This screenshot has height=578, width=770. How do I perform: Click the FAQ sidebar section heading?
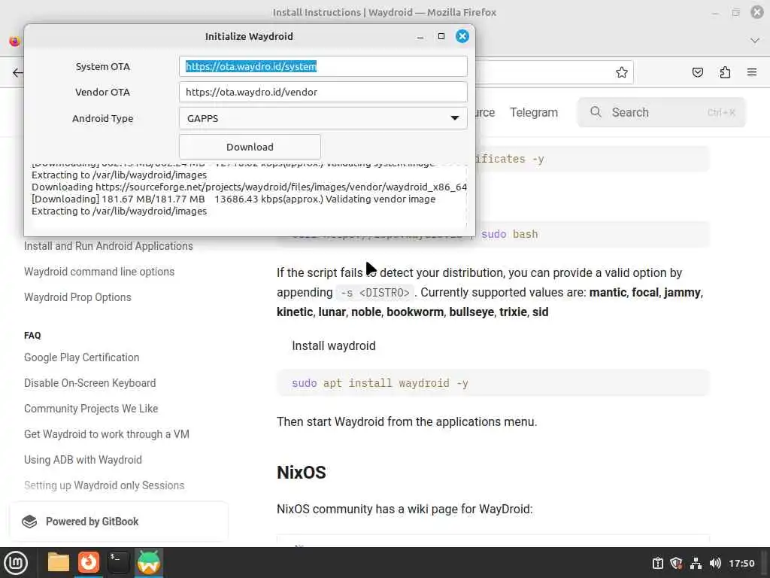click(x=32, y=335)
